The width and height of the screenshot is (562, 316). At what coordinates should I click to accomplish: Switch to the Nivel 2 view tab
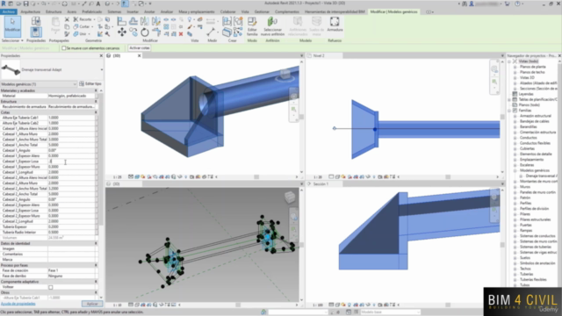pyautogui.click(x=318, y=55)
